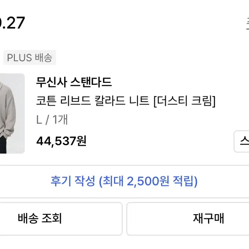Click 최대 2,500원 적립 reward text
Viewport: 249px width, 249px height.
(148, 181)
